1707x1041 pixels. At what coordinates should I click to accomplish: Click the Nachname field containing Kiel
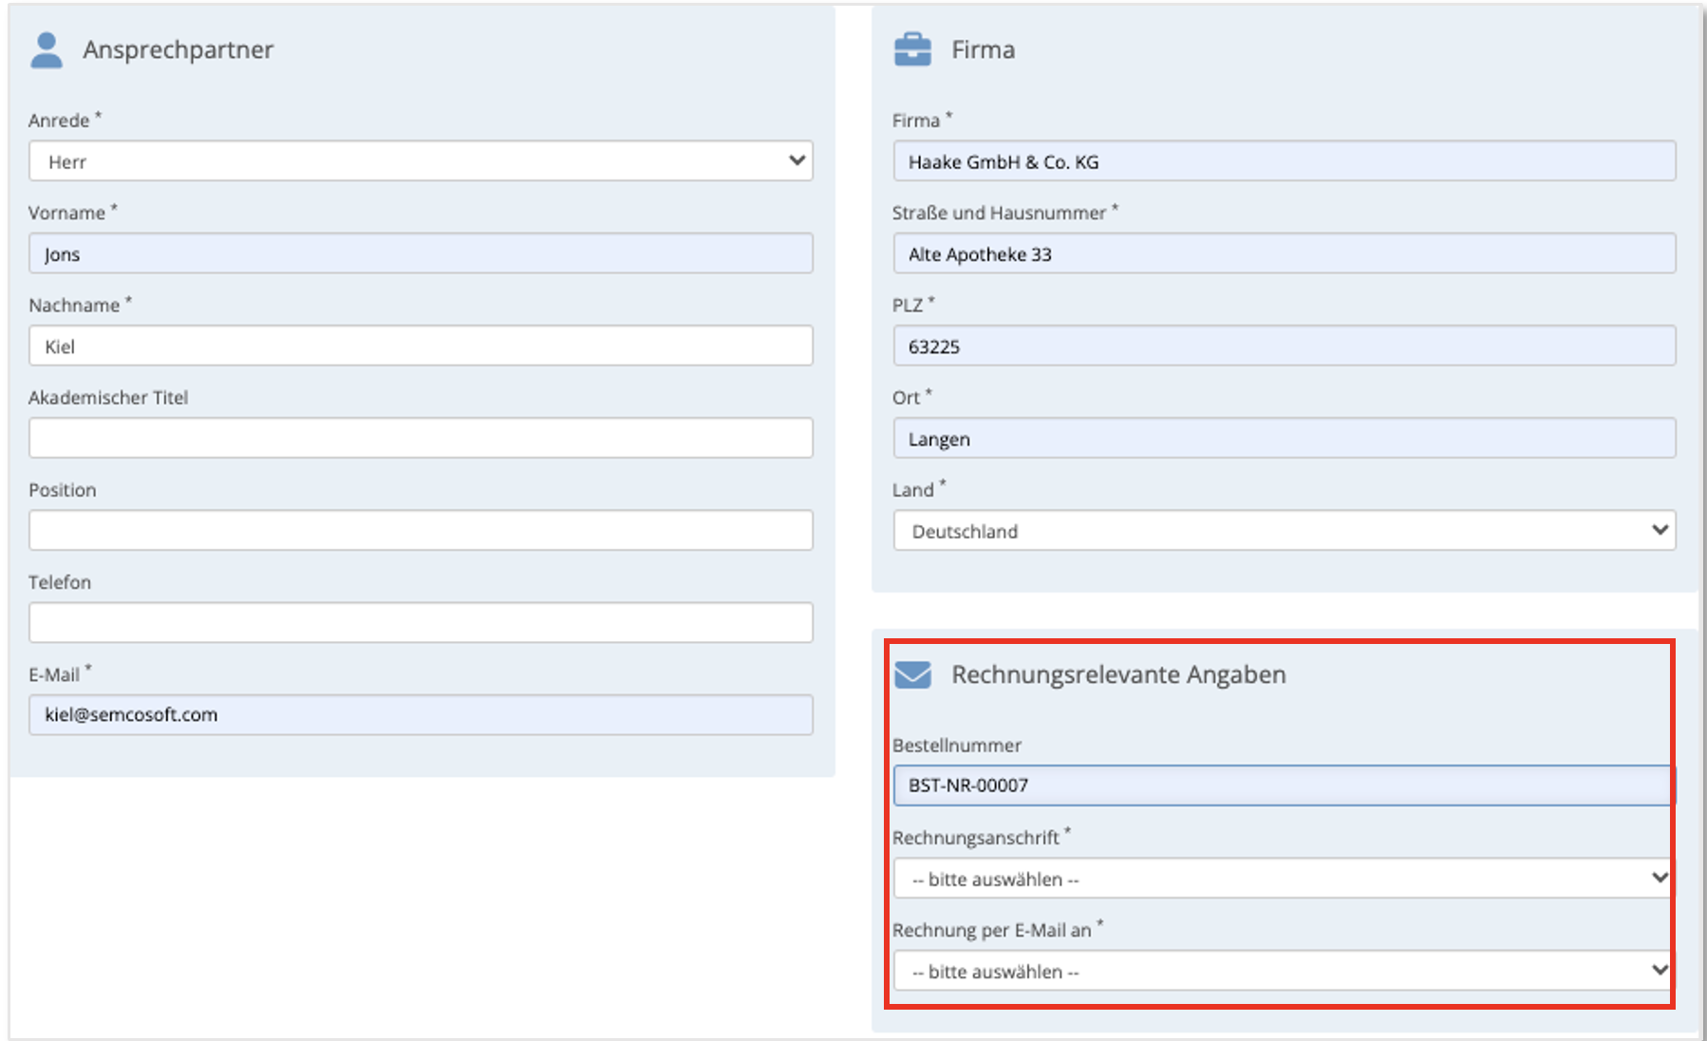click(x=421, y=346)
